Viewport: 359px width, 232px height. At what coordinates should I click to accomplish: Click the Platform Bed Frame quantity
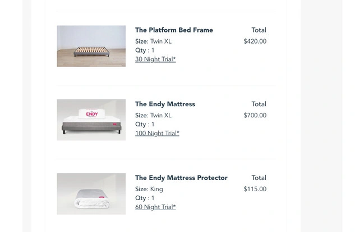pyautogui.click(x=145, y=50)
